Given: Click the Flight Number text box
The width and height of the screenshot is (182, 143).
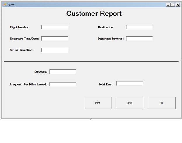Looking at the screenshot, I should tap(55, 27).
